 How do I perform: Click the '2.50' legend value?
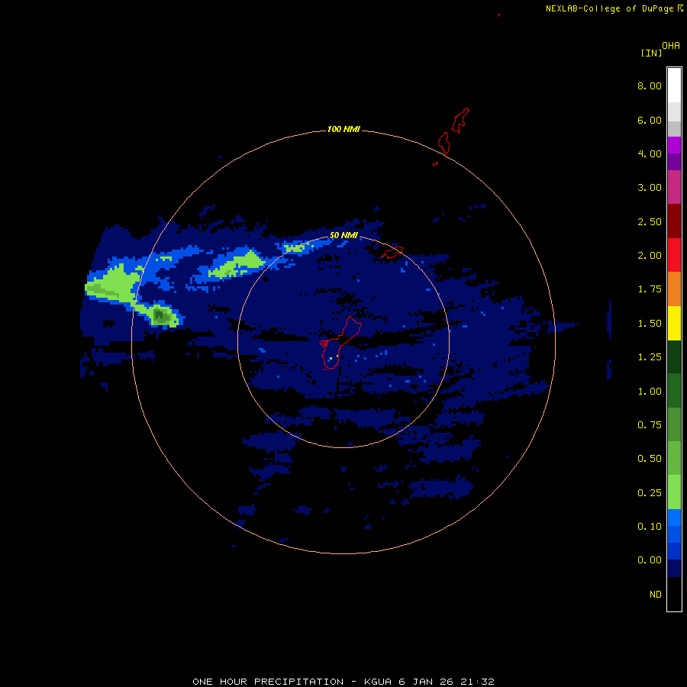(650, 221)
